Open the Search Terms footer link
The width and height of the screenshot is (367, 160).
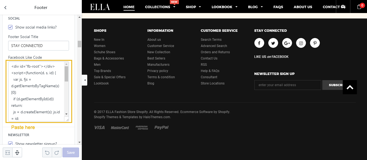[x=211, y=40]
